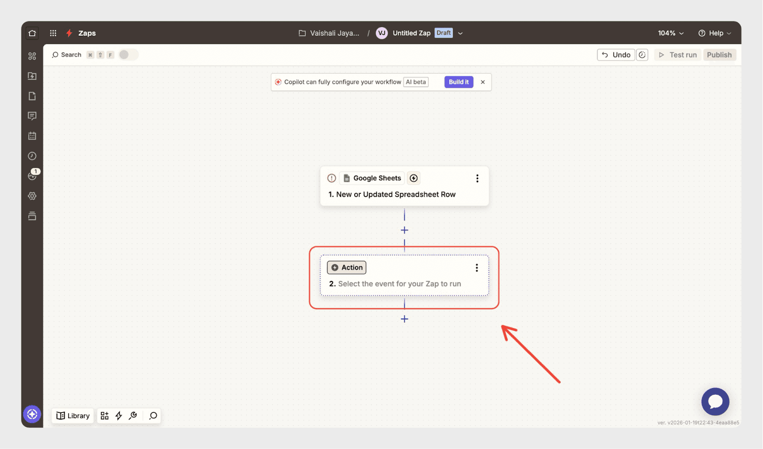
Task: Open the calendar icon in left sidebar
Action: click(32, 136)
